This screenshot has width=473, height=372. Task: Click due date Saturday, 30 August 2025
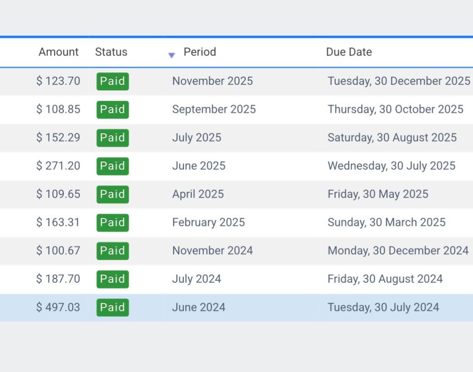(392, 137)
